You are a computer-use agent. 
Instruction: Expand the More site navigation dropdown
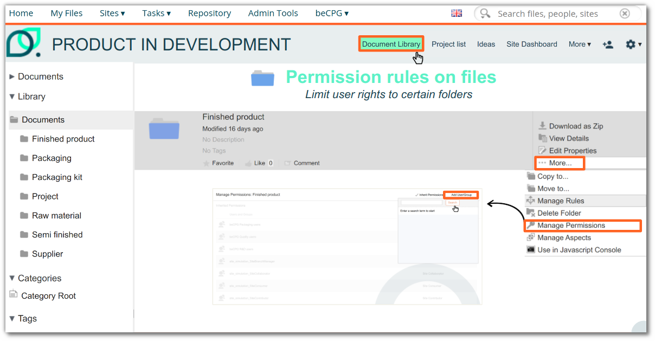coord(580,44)
